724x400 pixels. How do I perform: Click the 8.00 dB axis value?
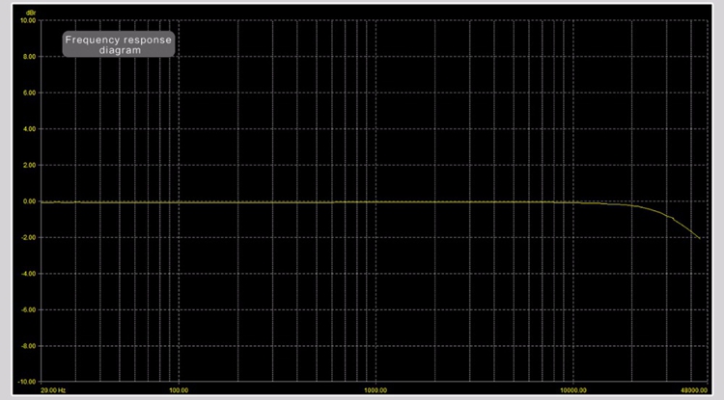[30, 57]
